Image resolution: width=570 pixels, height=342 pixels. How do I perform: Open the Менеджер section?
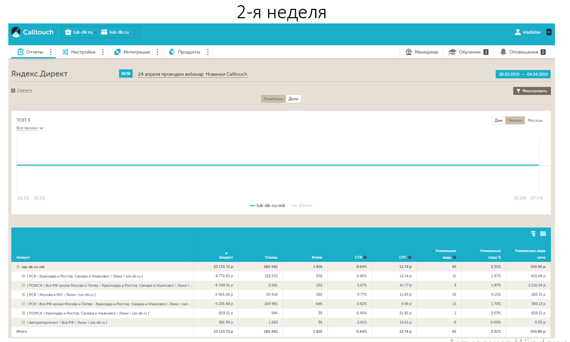pos(422,52)
